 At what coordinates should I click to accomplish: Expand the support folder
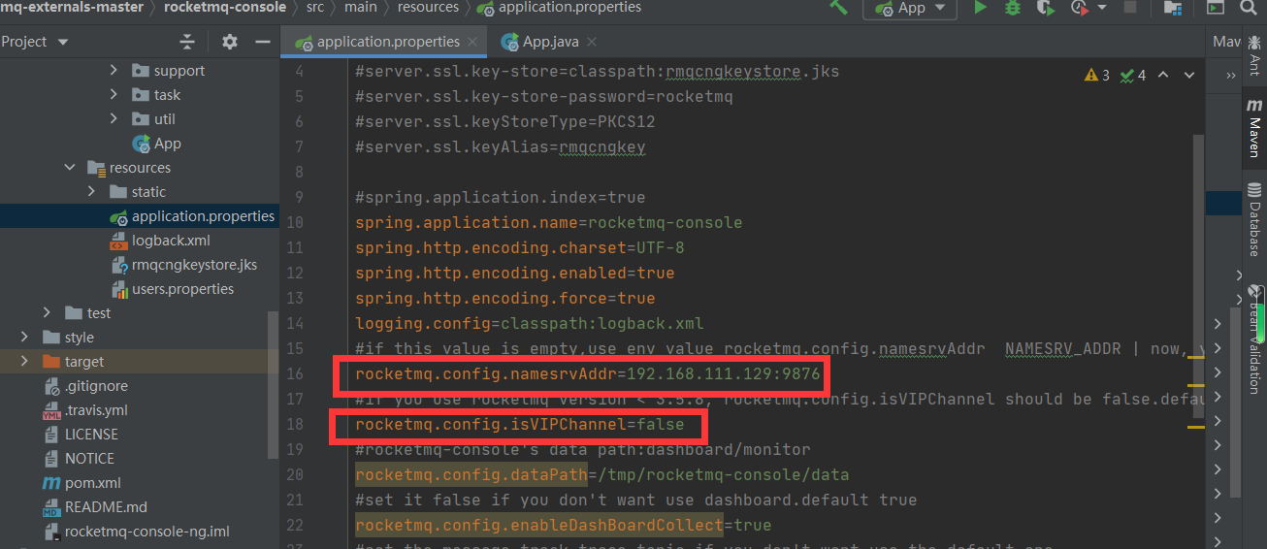114,70
